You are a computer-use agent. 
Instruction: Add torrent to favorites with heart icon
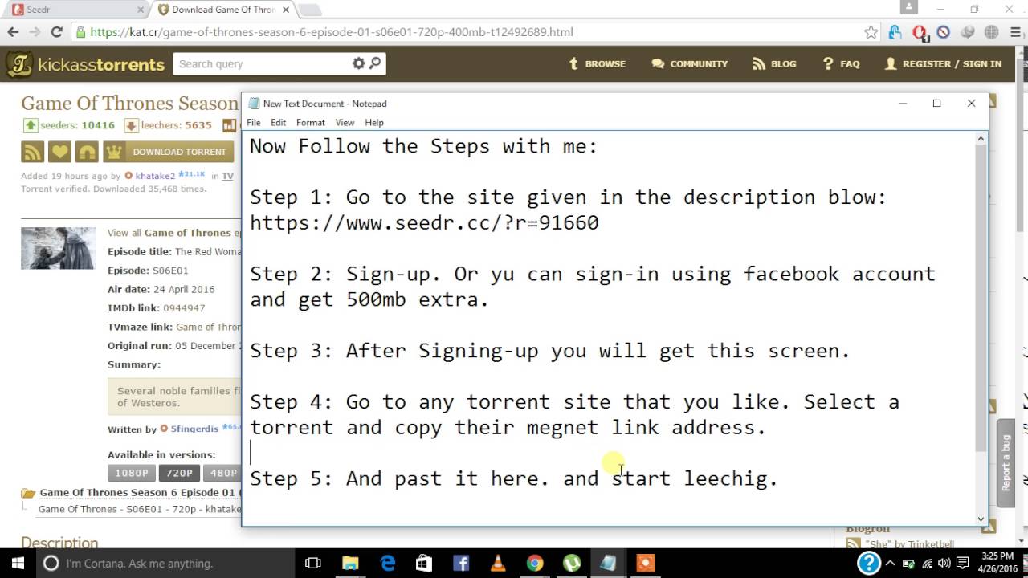click(59, 152)
